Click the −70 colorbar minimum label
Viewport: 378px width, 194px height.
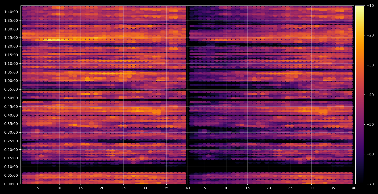370,184
